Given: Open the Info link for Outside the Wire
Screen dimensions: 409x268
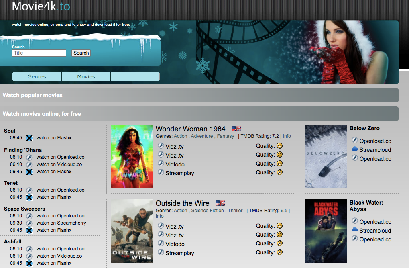Looking at the screenshot, I should [160, 216].
